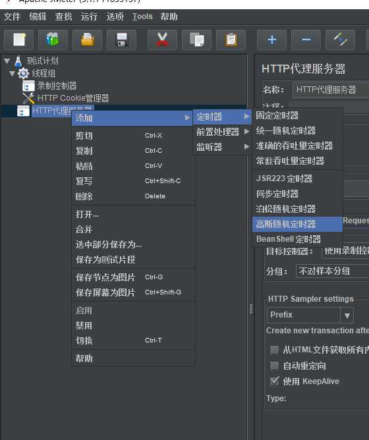The width and height of the screenshot is (369, 440).
Task: Choose 选中部分保存为... menu entry
Action: (x=134, y=244)
